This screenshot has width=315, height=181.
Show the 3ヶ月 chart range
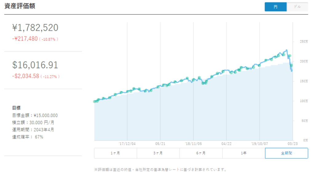[158, 153]
